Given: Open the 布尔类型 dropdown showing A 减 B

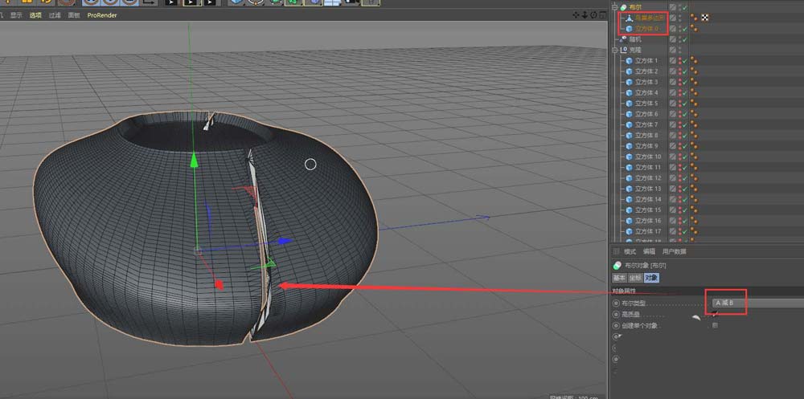Looking at the screenshot, I should pyautogui.click(x=758, y=303).
